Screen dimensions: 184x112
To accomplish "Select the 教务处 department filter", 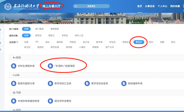I will click(139, 42).
